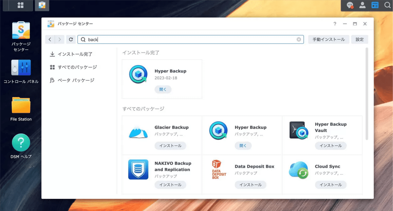Viewport: 393px width, 211px height.
Task: Click the インストール完了 section heading
Action: pyautogui.click(x=141, y=53)
